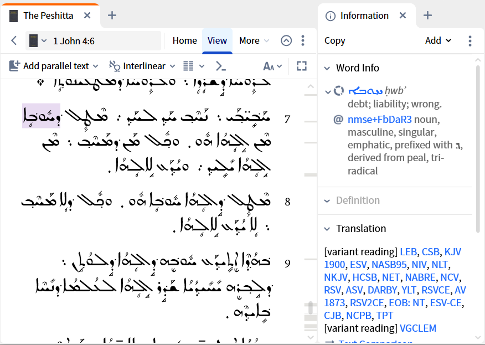The image size is (485, 345).
Task: Click verse number 8
Action: coord(287,202)
